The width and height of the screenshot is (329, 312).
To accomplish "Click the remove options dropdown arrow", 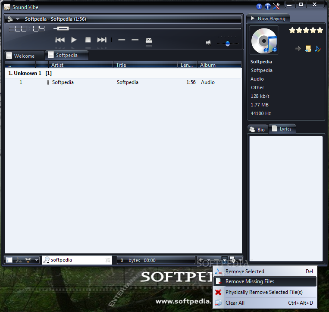I will coord(225,260).
